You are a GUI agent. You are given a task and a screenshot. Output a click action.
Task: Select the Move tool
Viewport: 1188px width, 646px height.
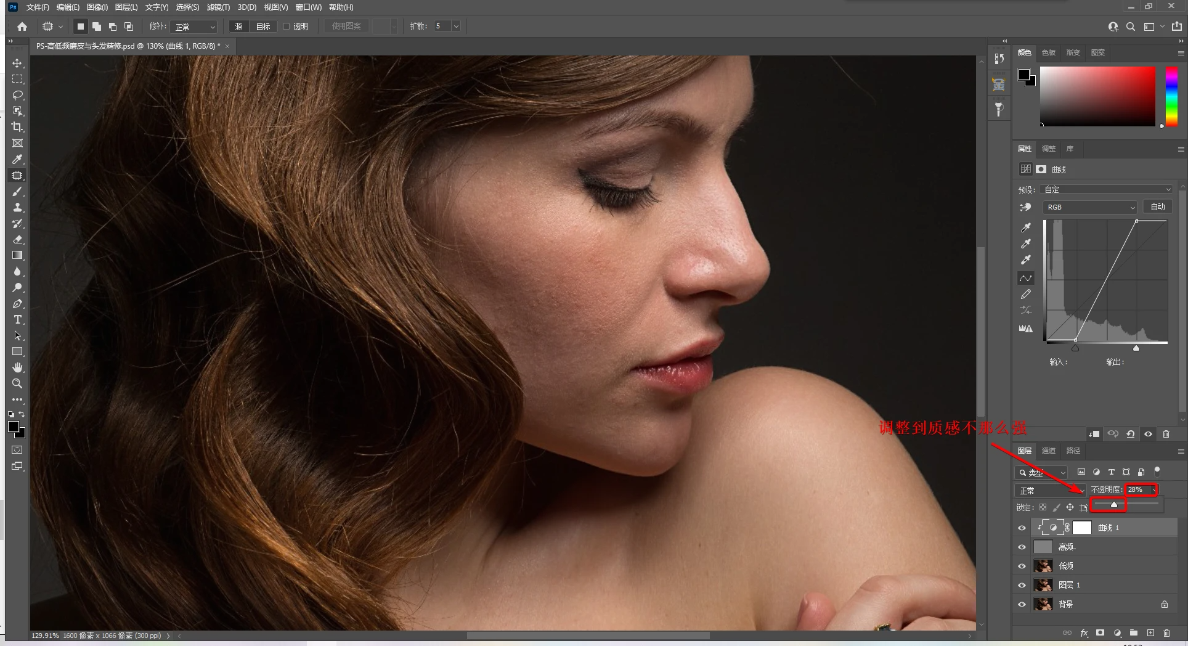click(x=17, y=63)
